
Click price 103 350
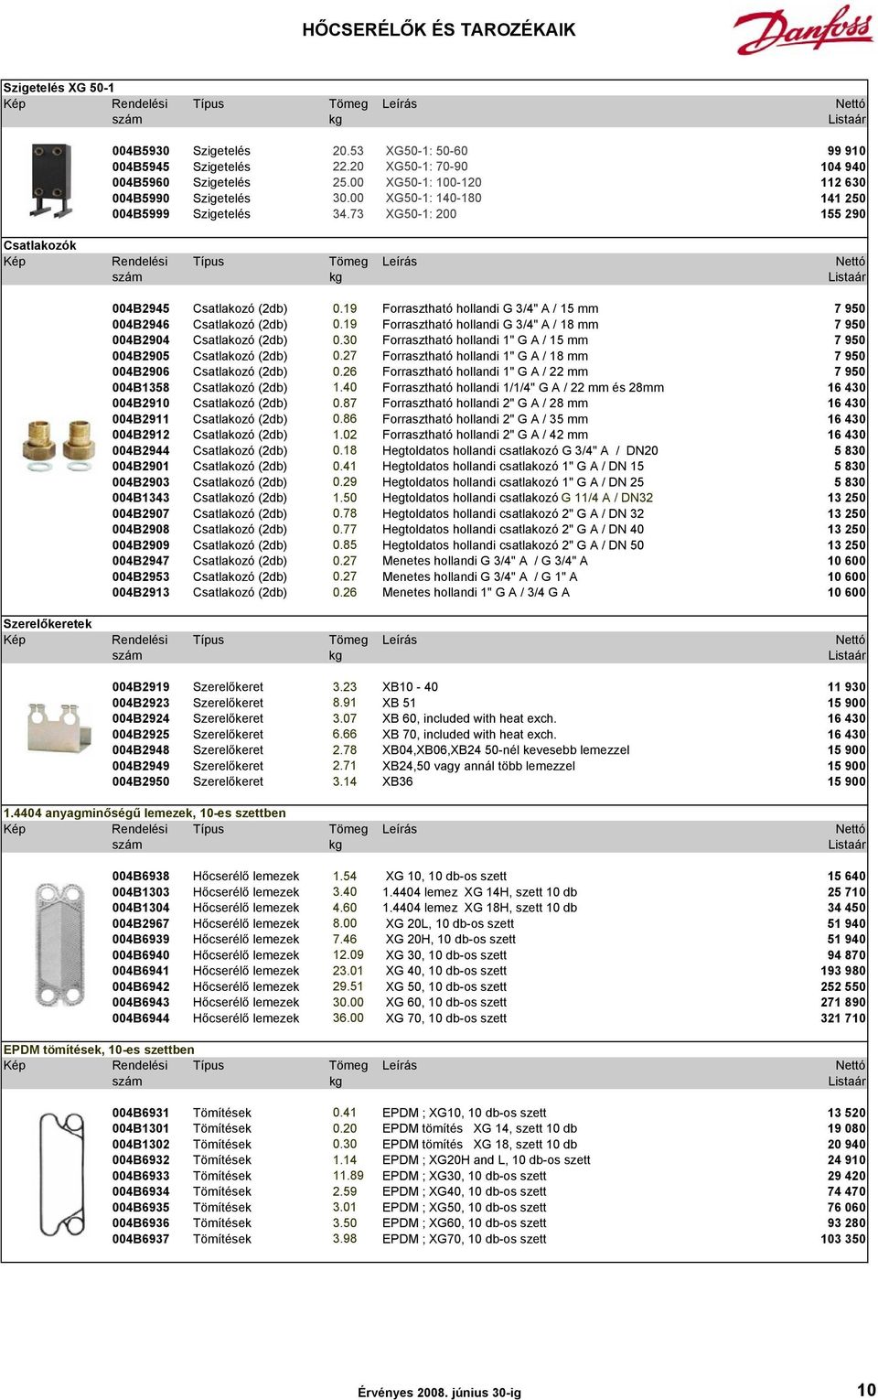point(843,1239)
